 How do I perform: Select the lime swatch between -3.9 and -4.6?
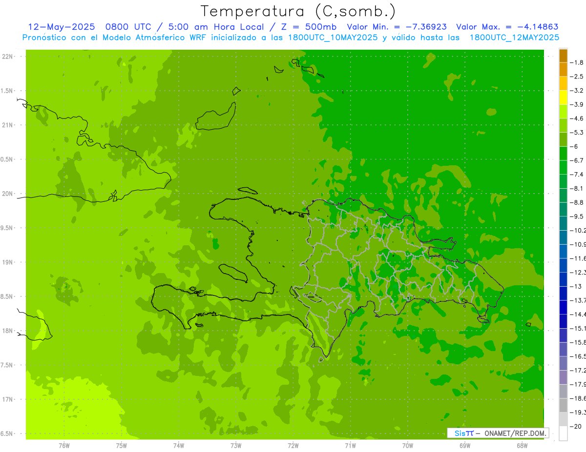(x=563, y=112)
